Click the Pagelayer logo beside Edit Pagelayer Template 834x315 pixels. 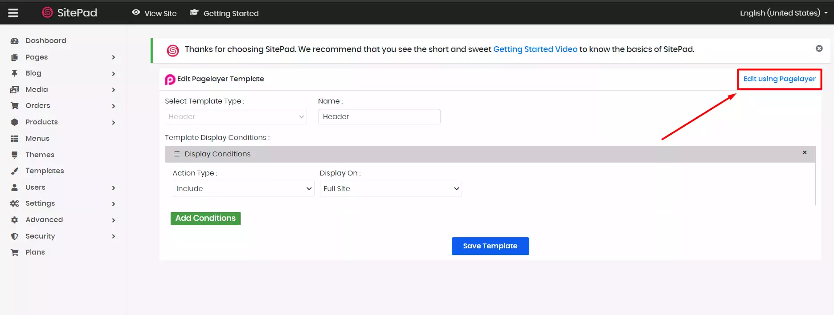(x=170, y=80)
